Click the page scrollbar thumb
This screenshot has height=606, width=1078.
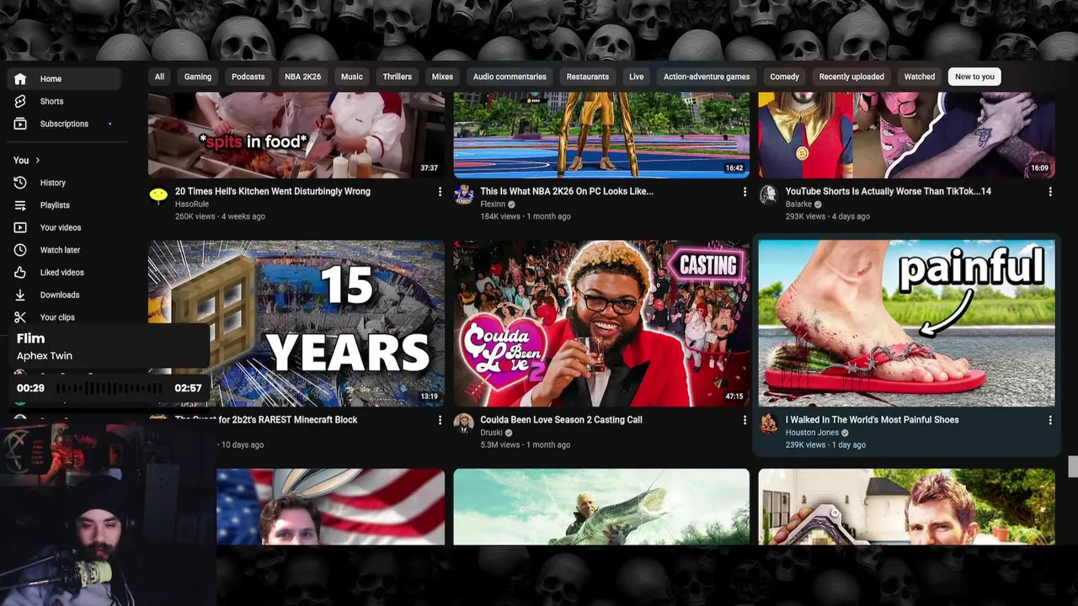pos(1072,467)
